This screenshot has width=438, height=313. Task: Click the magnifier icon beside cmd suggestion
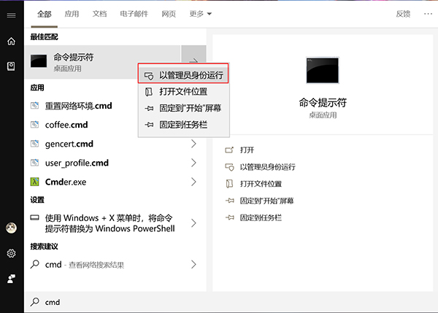(35, 264)
